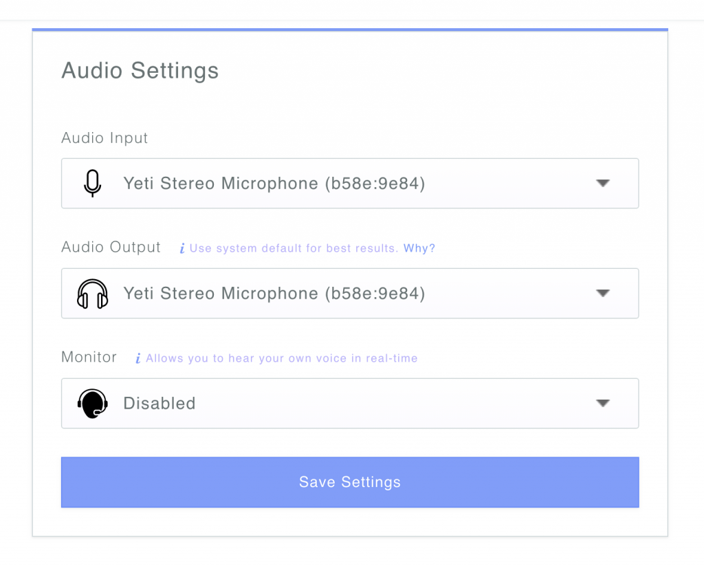This screenshot has height=566, width=704.
Task: Click the headphones icon in Audio Output
Action: [x=93, y=294]
